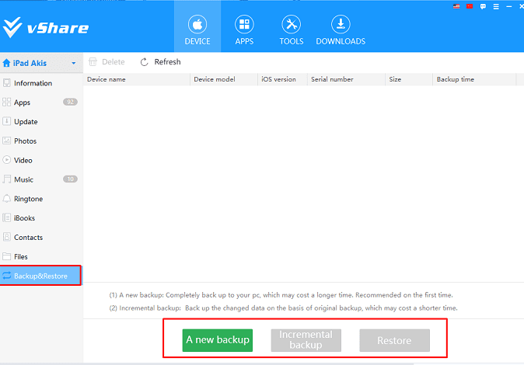Image resolution: width=524 pixels, height=365 pixels.
Task: Select the Chinese flag language icon
Action: pyautogui.click(x=470, y=6)
